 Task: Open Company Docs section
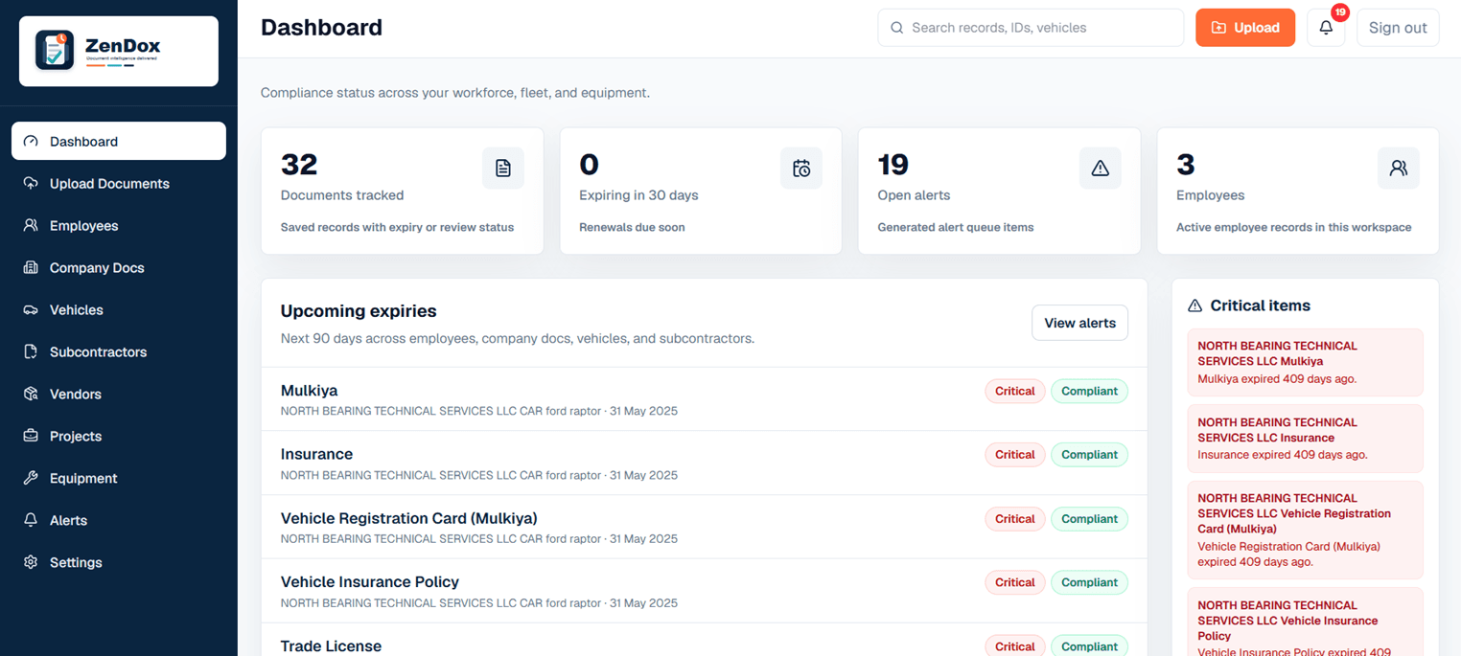pyautogui.click(x=119, y=267)
